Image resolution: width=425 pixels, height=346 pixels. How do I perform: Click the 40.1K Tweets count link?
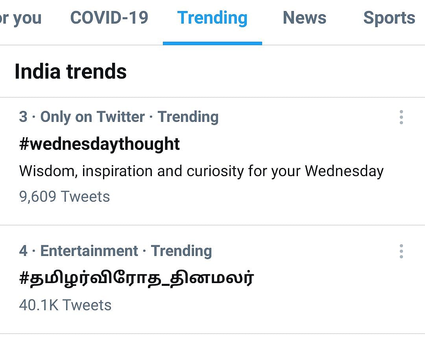(65, 305)
